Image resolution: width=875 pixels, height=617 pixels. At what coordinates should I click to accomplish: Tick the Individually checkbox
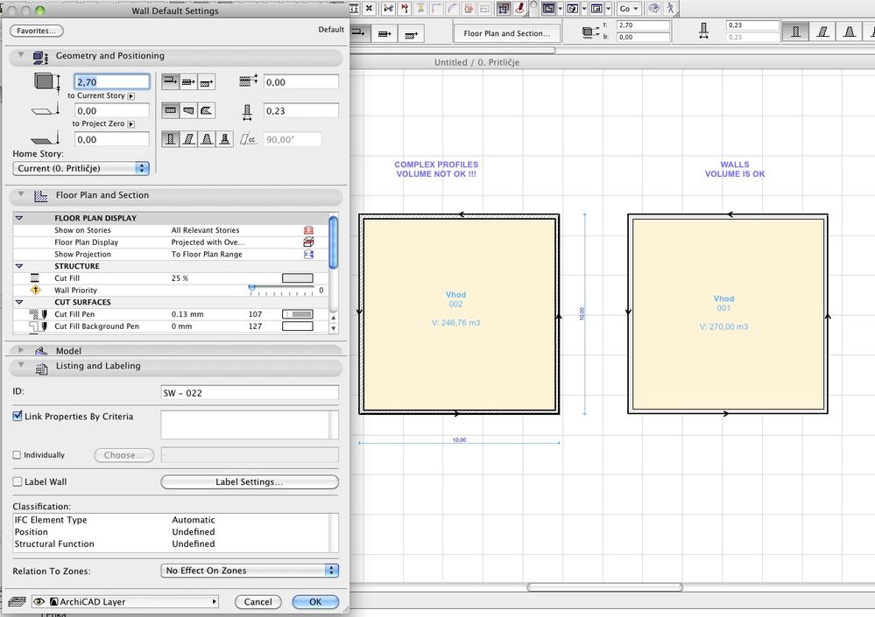[18, 455]
